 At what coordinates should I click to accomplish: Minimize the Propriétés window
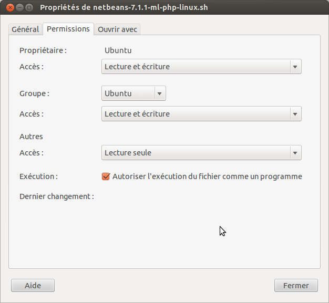[19, 7]
